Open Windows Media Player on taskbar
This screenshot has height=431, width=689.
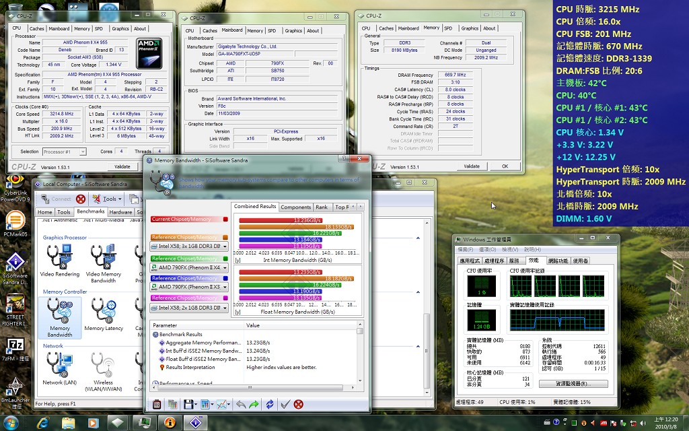(93, 423)
